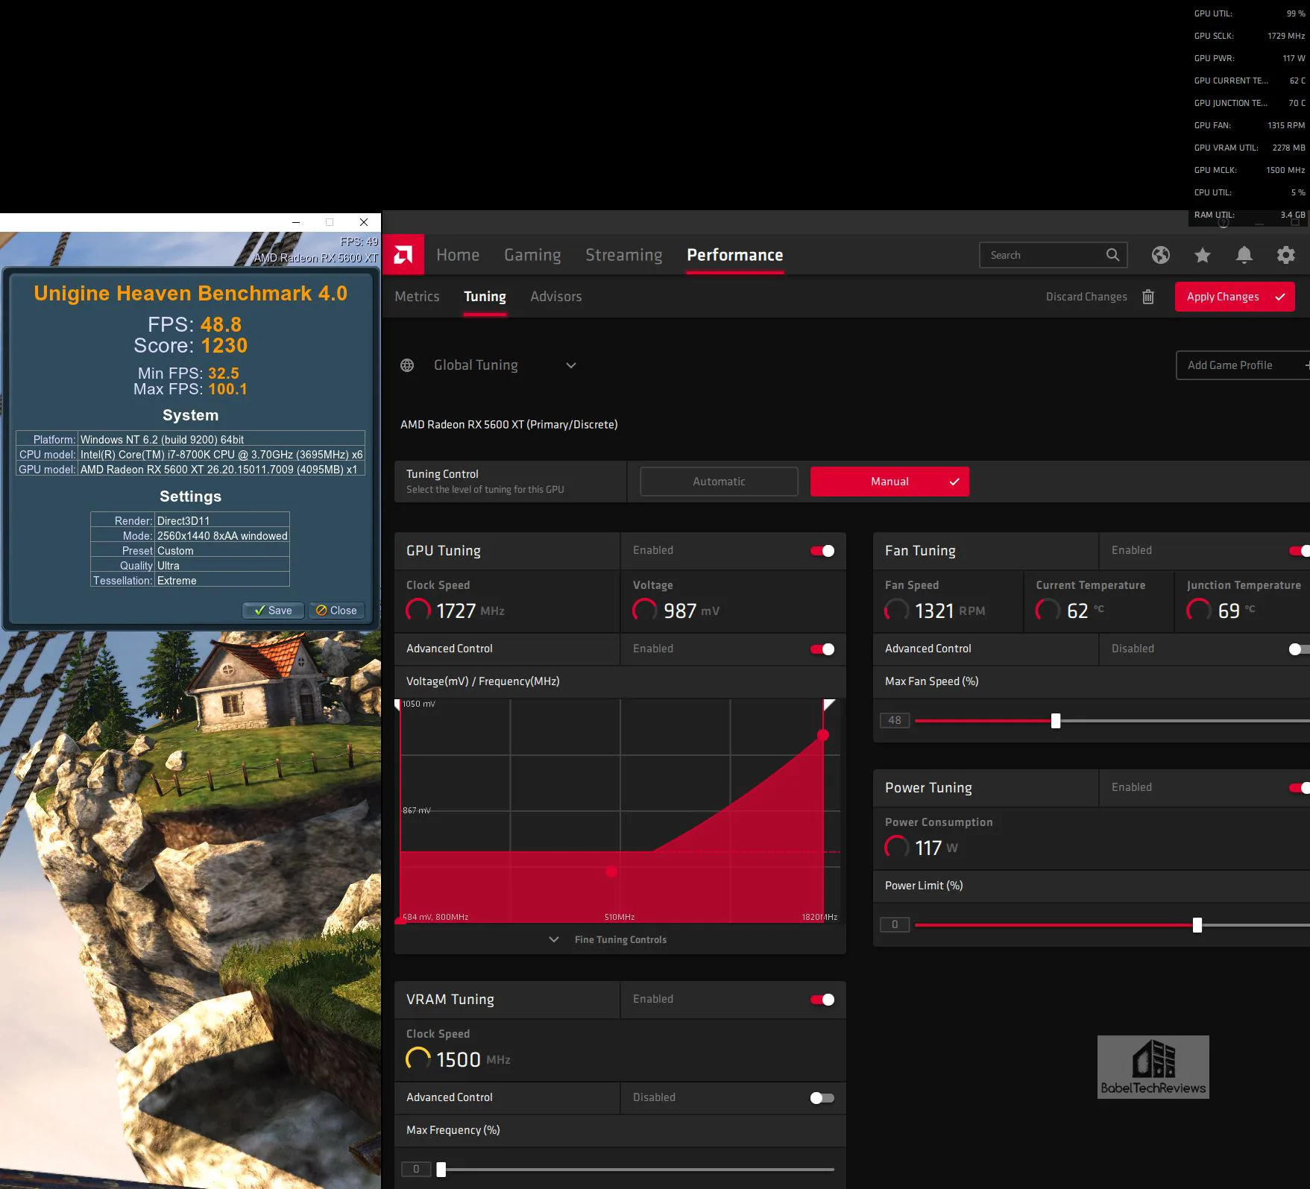Click the Power Limit value box
1310x1189 pixels.
(895, 924)
